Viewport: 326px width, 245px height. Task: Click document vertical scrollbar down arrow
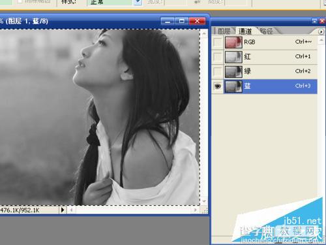204,201
